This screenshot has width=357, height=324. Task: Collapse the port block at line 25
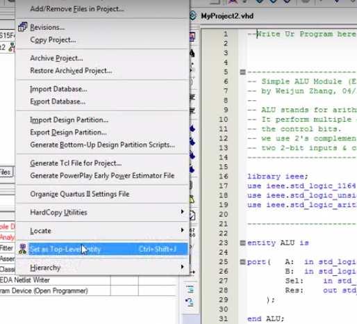[x=242, y=262]
